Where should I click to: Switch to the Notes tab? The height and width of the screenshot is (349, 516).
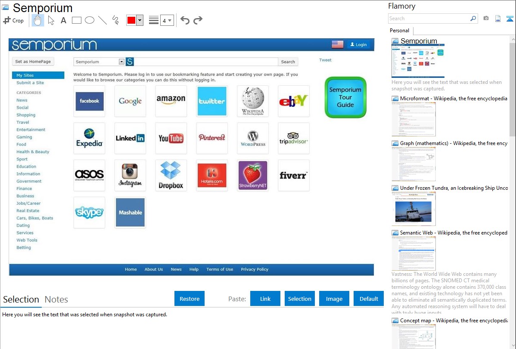(x=56, y=300)
